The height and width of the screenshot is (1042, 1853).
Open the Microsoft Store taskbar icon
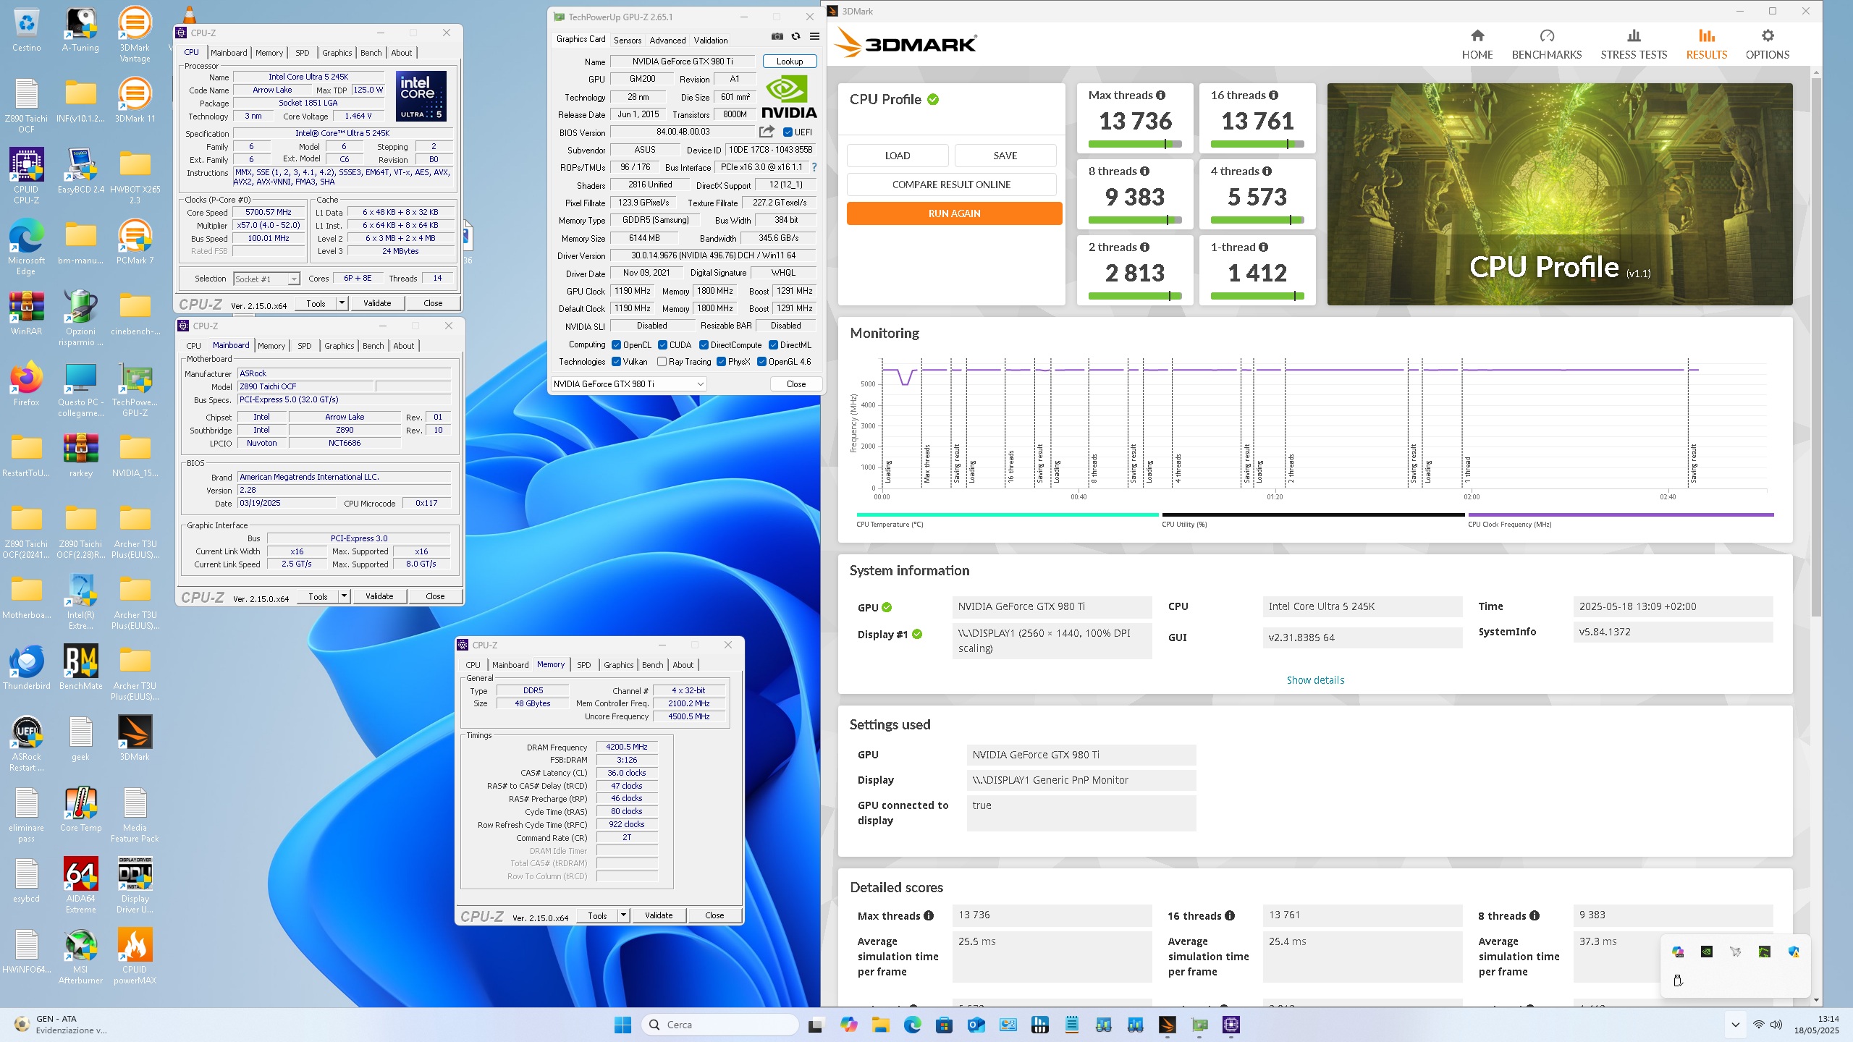944,1025
